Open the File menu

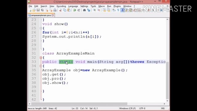30,6
